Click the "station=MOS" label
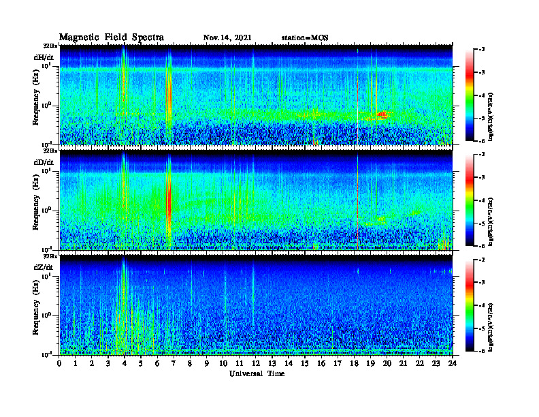This screenshot has width=539, height=417. tap(305, 38)
